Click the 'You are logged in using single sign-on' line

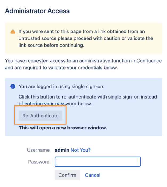[62, 87]
